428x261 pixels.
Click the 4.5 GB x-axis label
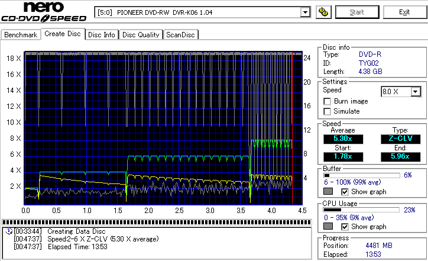[x=302, y=211]
